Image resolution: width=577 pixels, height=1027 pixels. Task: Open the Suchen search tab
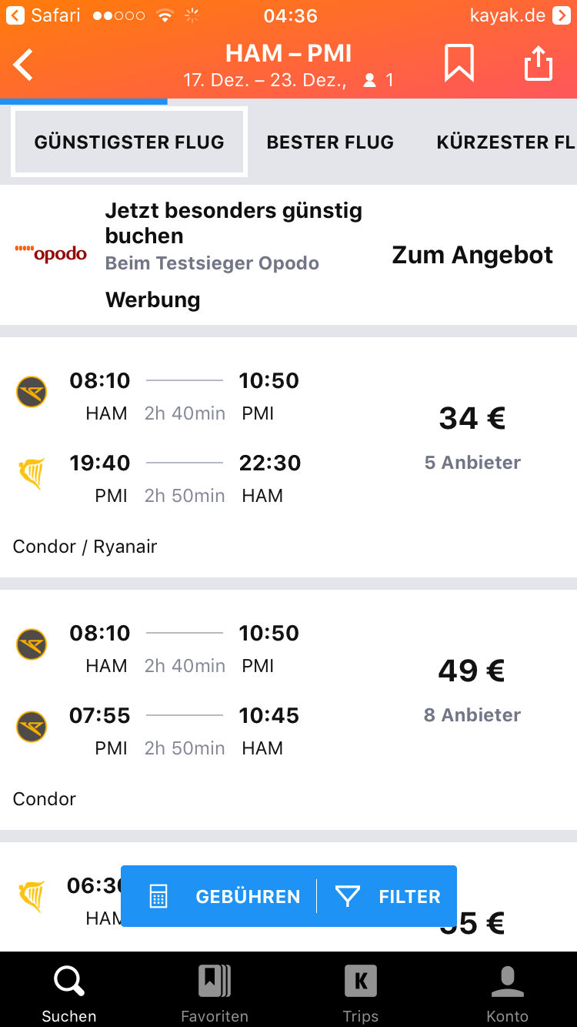pyautogui.click(x=69, y=993)
